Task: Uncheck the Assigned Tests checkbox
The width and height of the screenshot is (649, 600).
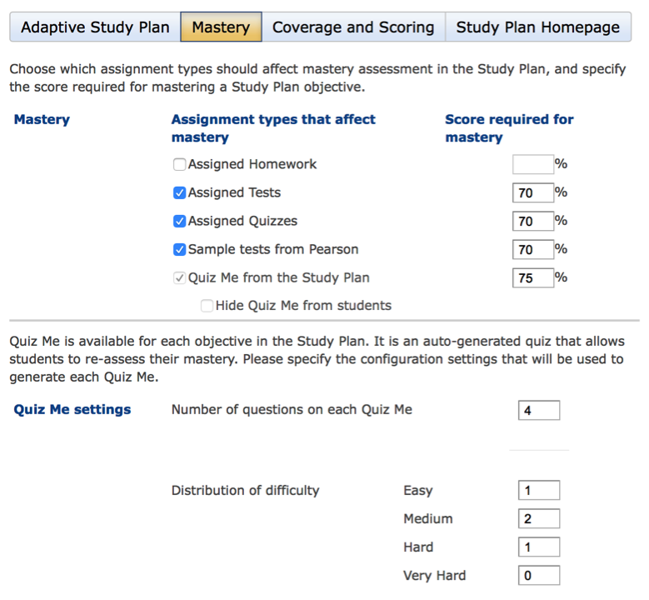Action: pos(179,193)
